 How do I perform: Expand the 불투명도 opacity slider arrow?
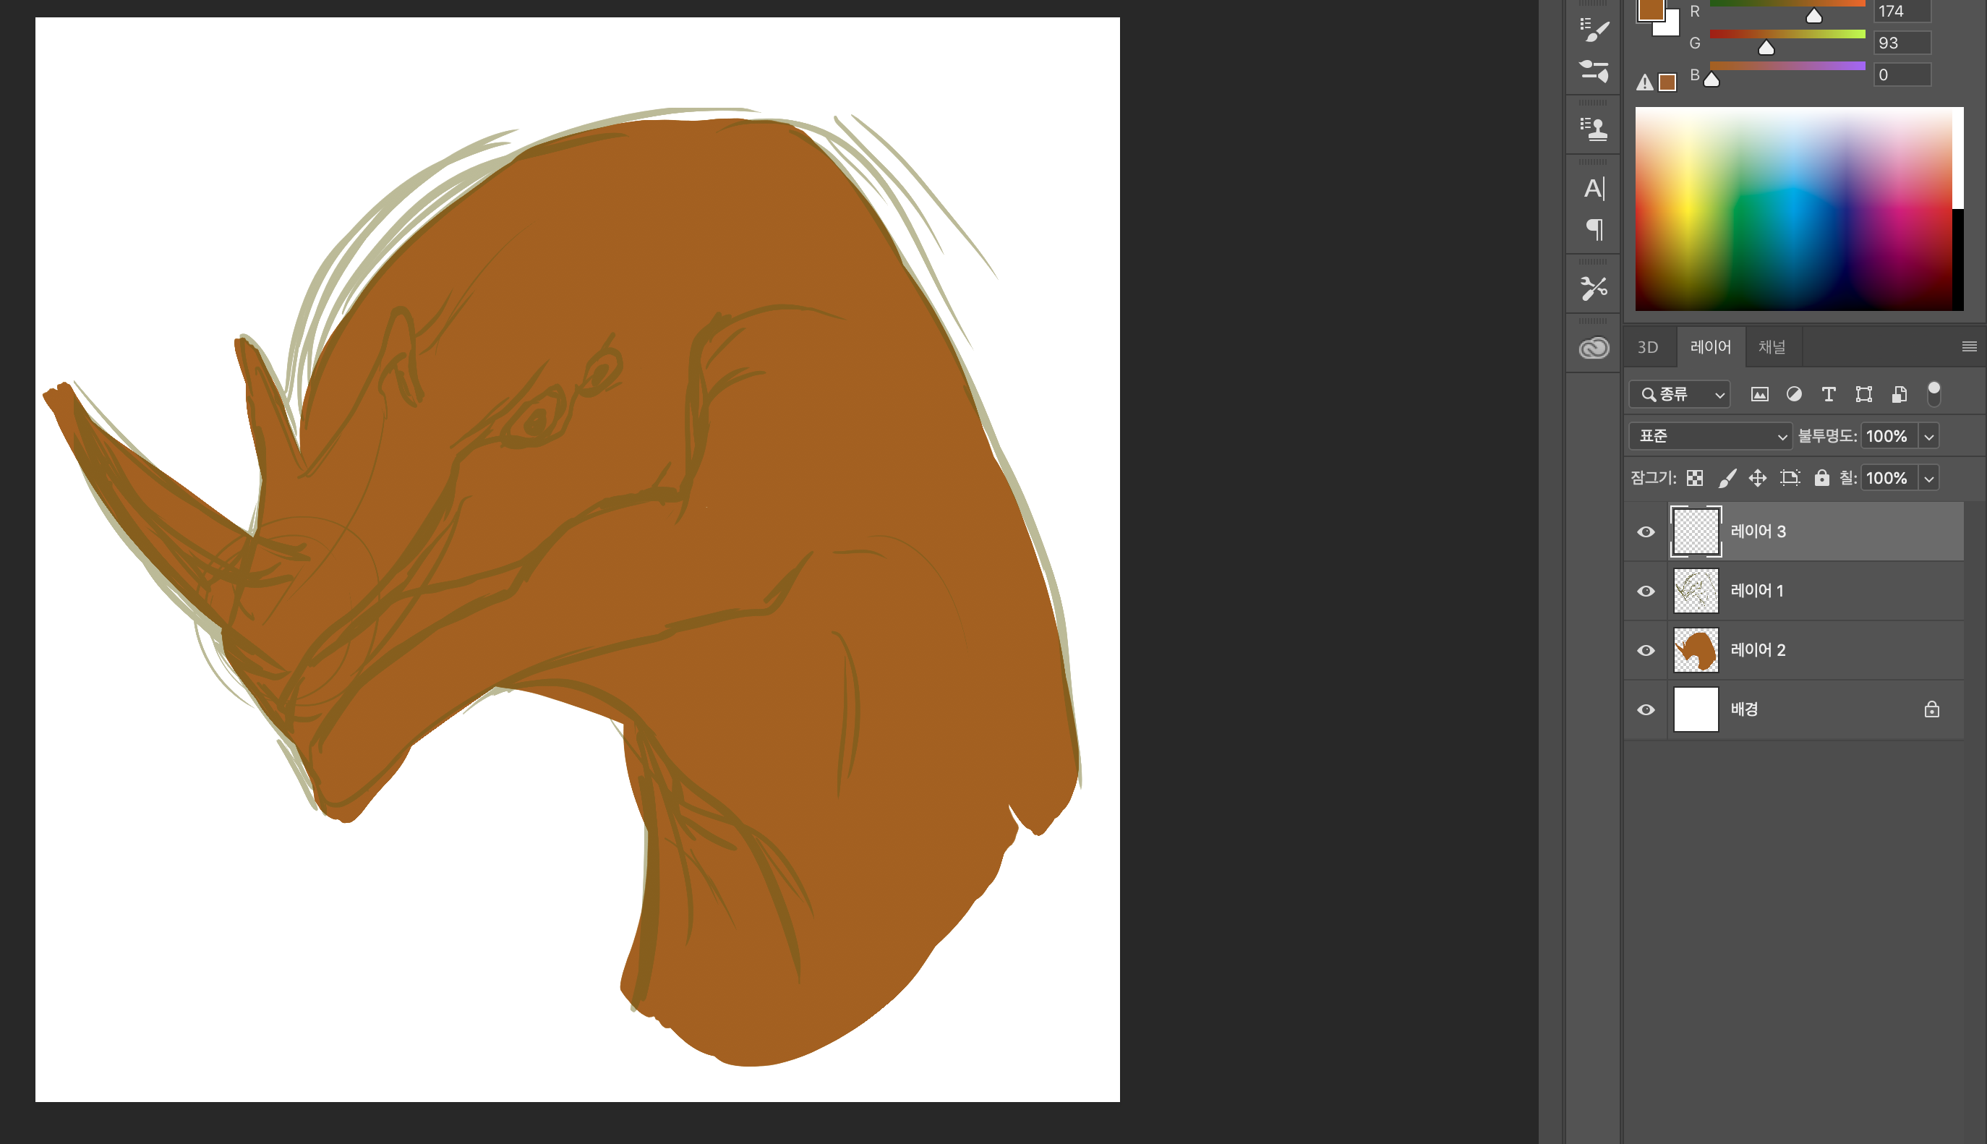click(x=1929, y=437)
